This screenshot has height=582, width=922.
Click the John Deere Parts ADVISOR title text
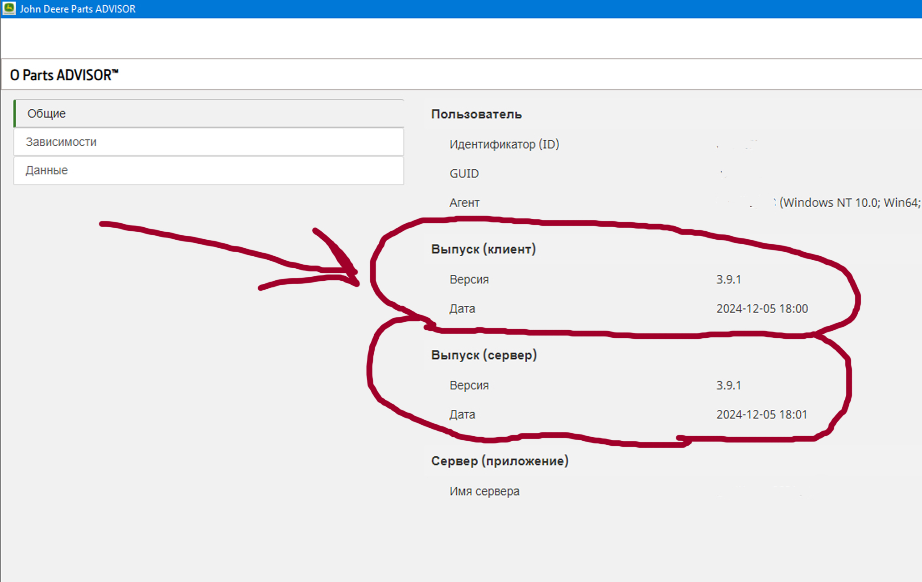[x=78, y=9]
